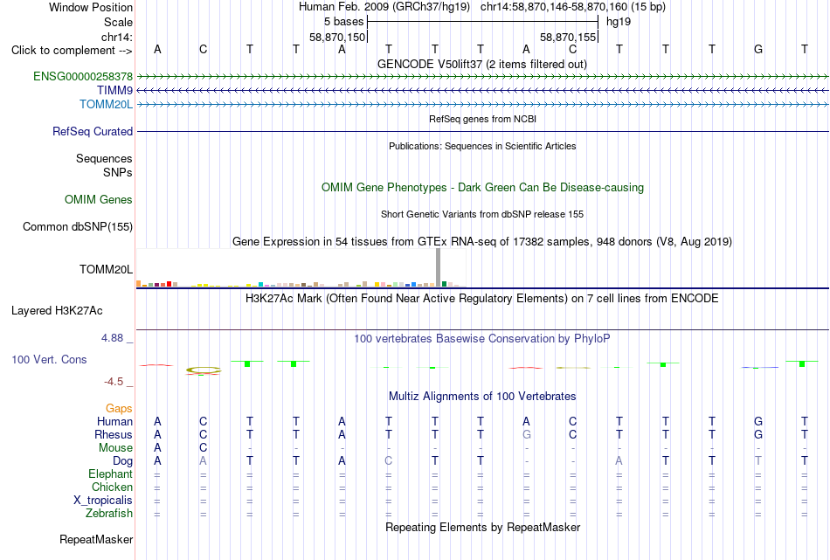This screenshot has width=830, height=560.
Task: Click the SNPs track label
Action: 118,173
